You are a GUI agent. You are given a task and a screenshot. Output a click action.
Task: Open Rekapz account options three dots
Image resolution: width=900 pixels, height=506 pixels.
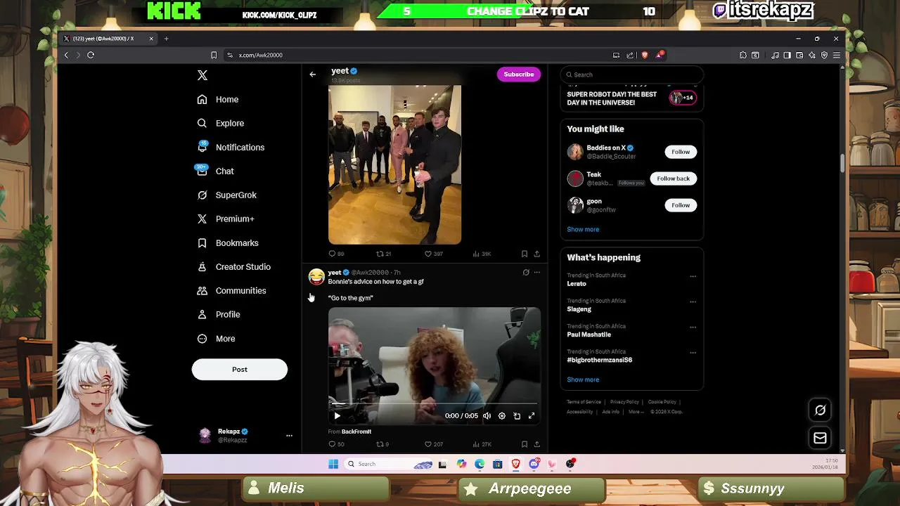coord(289,436)
